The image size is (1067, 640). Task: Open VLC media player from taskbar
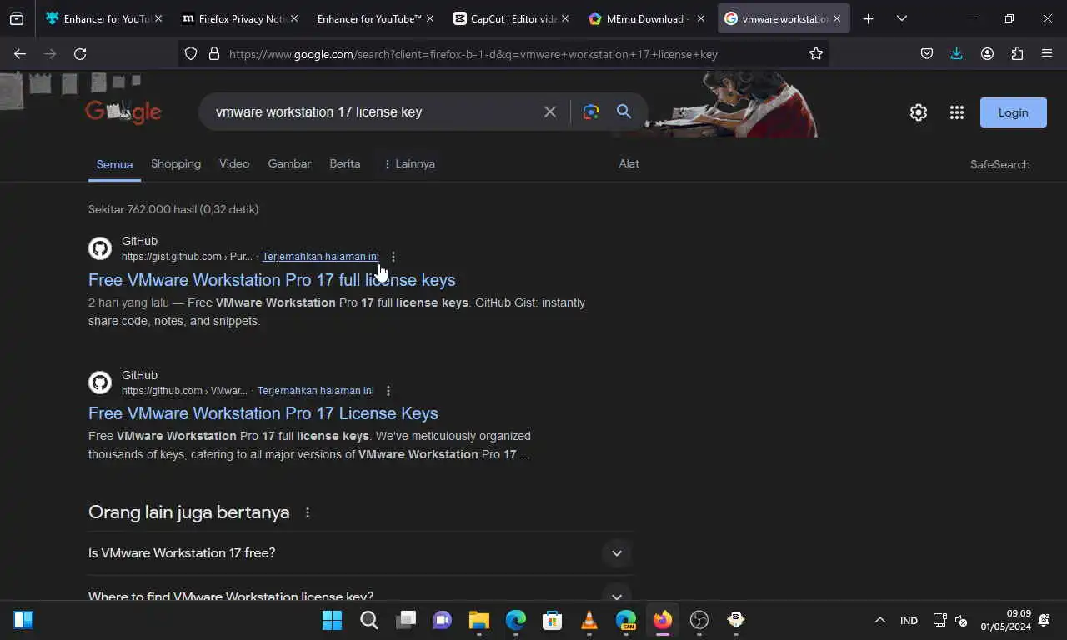[x=589, y=620]
